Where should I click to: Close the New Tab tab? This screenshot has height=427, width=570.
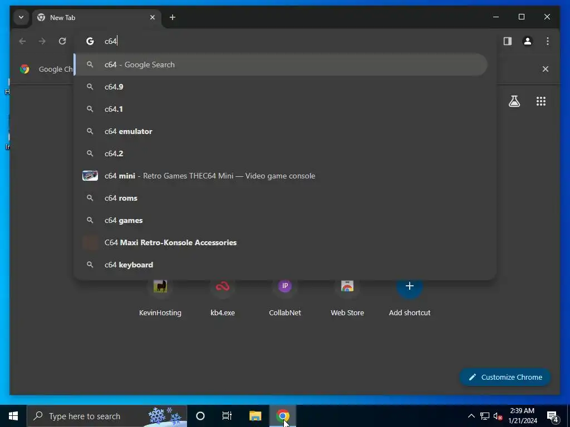(x=153, y=17)
